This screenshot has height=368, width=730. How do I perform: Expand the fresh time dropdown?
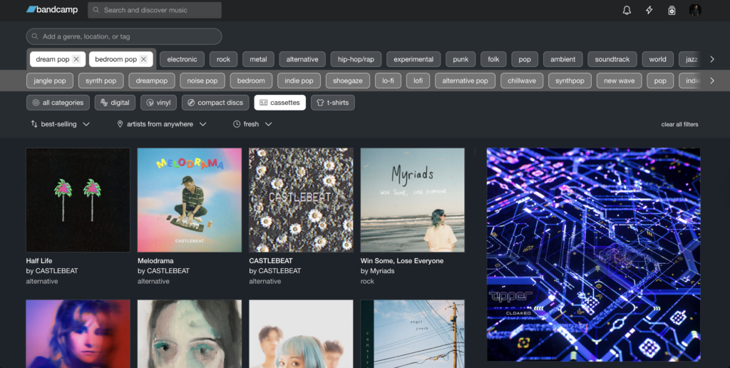coord(252,124)
